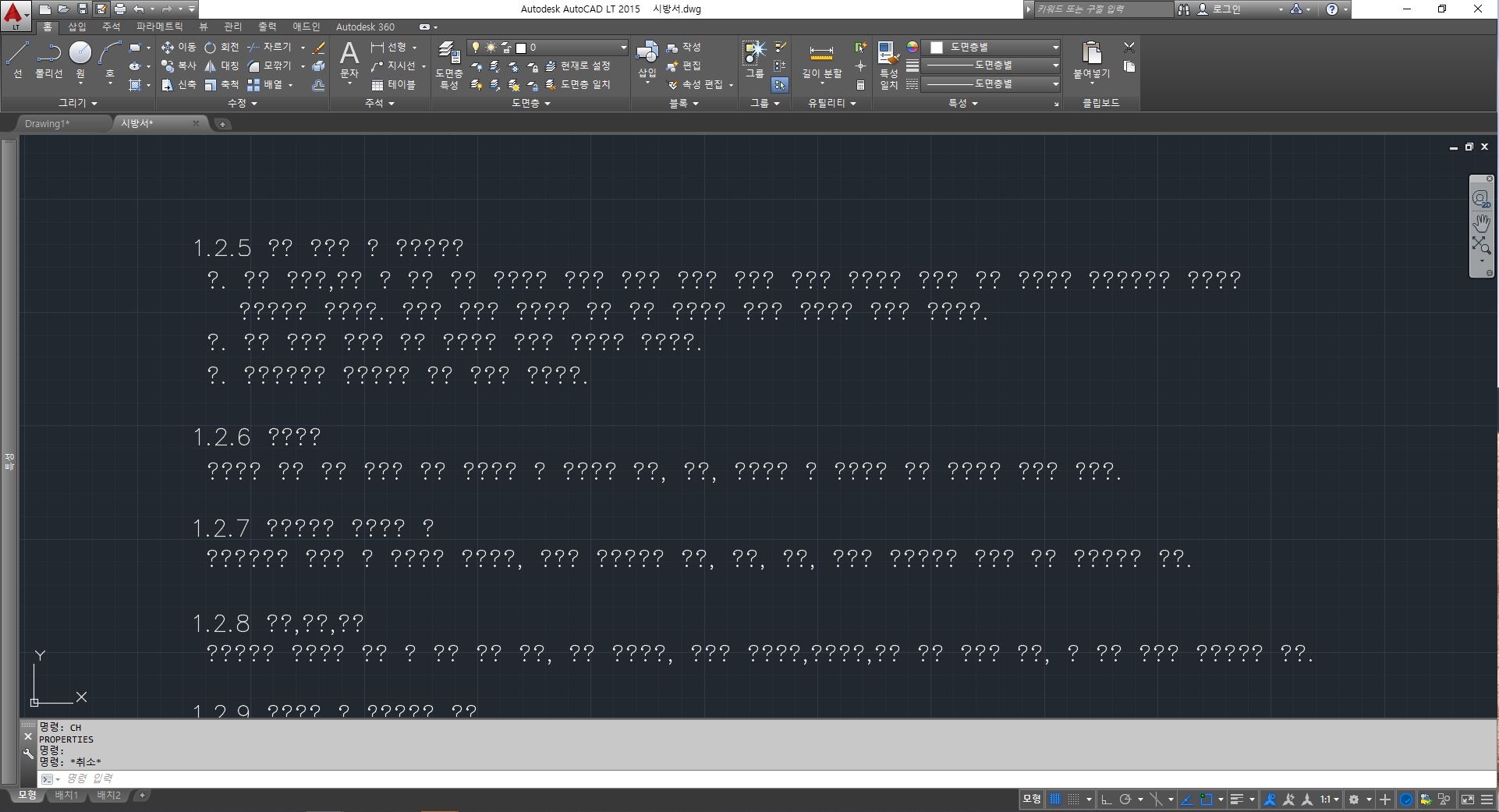Image resolution: width=1499 pixels, height=812 pixels.
Task: Click the 모깎기 (Fillet) tool
Action: click(x=269, y=66)
